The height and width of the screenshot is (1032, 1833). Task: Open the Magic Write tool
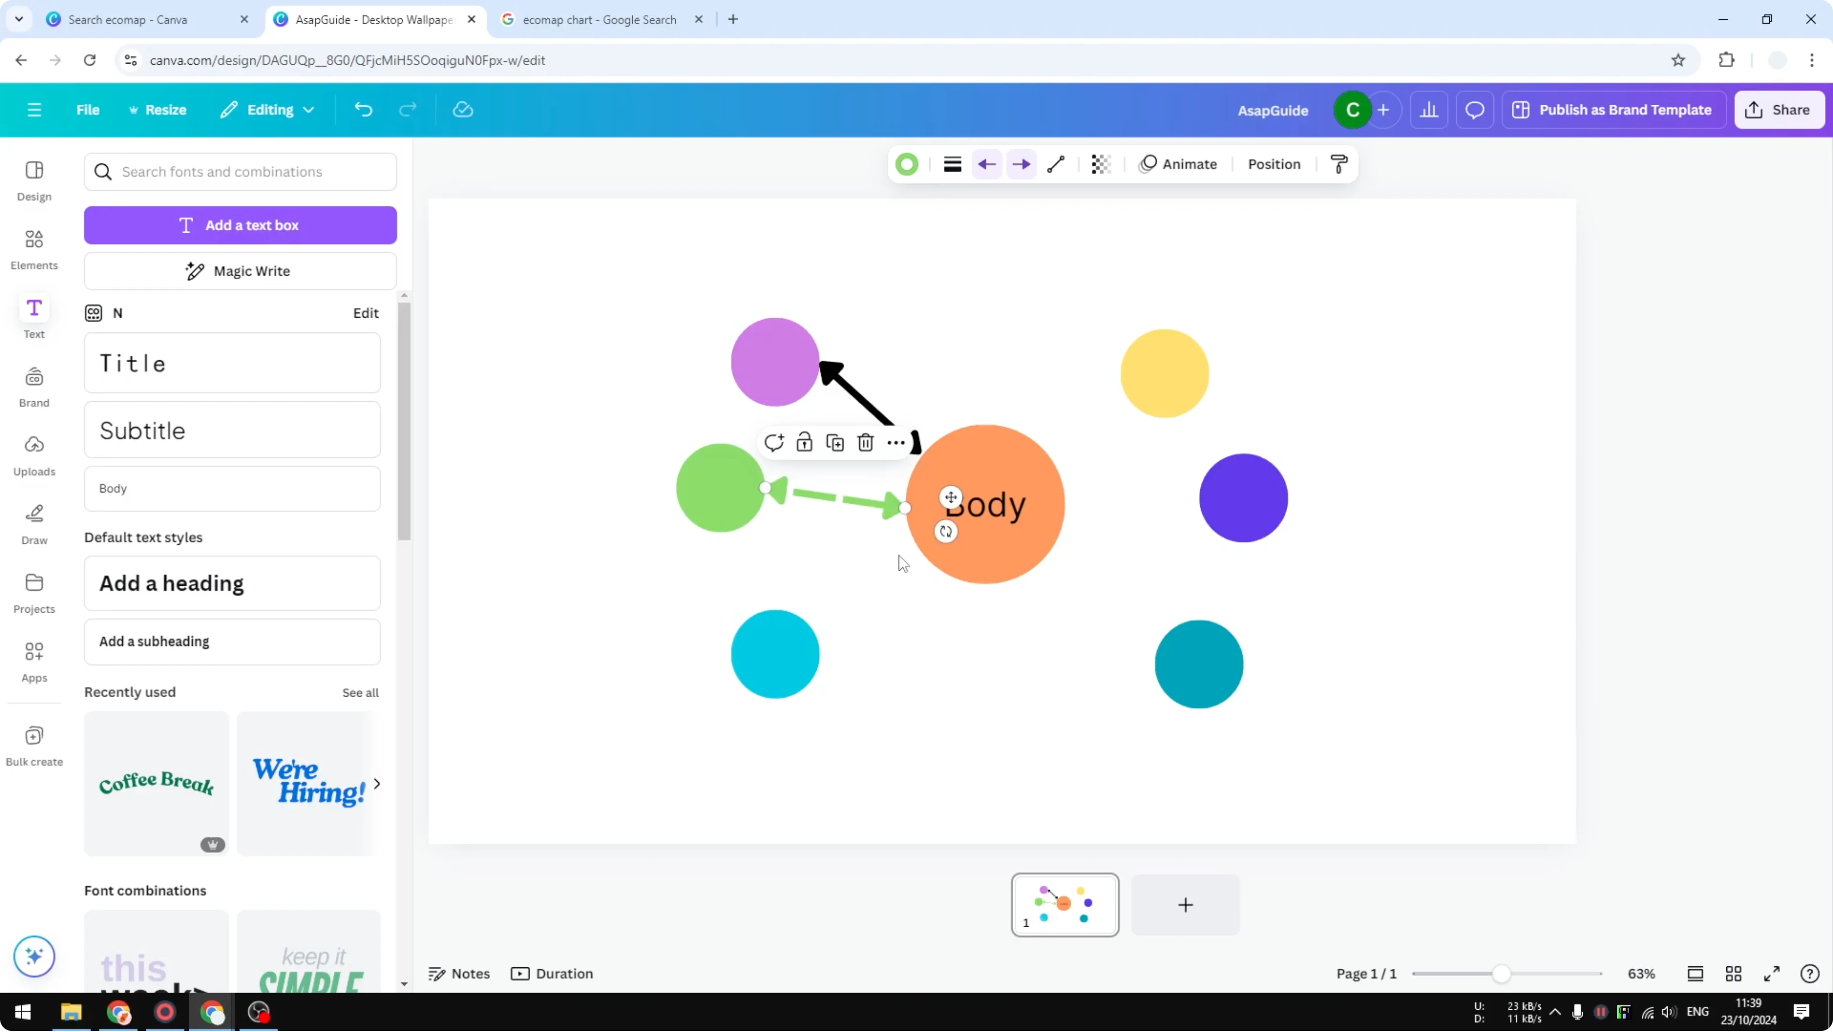(240, 271)
